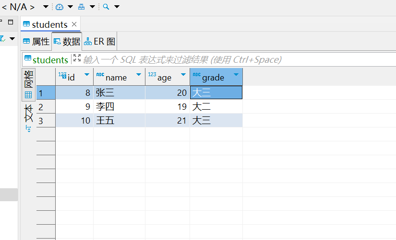
Task: Open the age column filter dropdown
Action: (x=183, y=74)
